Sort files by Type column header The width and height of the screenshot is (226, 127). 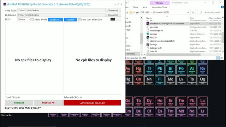(191, 18)
